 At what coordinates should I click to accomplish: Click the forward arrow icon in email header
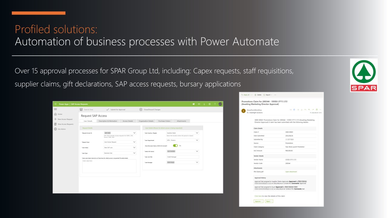[x=313, y=110]
